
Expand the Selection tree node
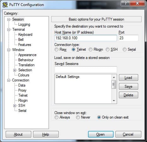pyautogui.click(x=15, y=70)
